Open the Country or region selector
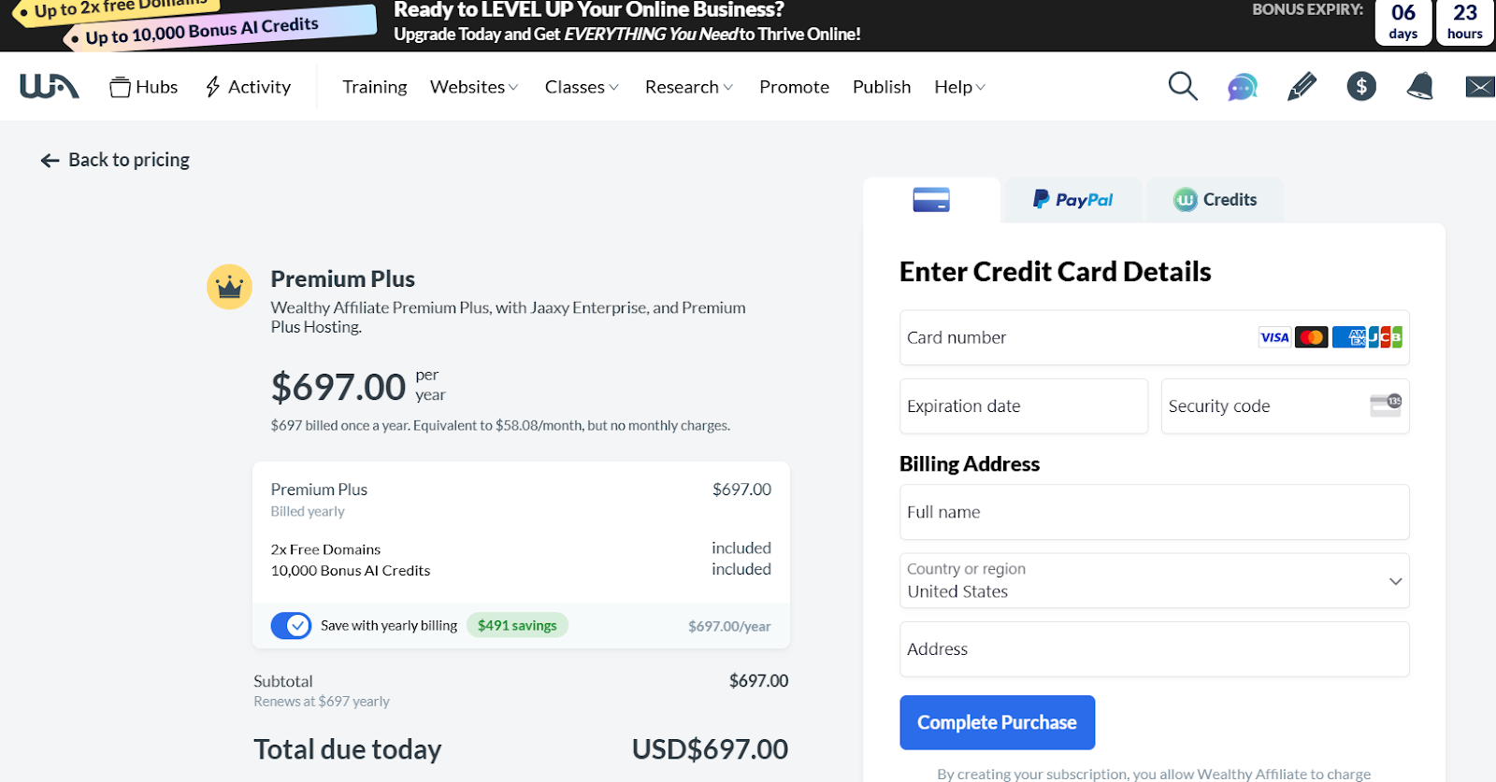1496x782 pixels. (1154, 581)
